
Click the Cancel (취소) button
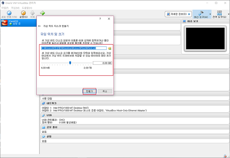tap(105, 91)
